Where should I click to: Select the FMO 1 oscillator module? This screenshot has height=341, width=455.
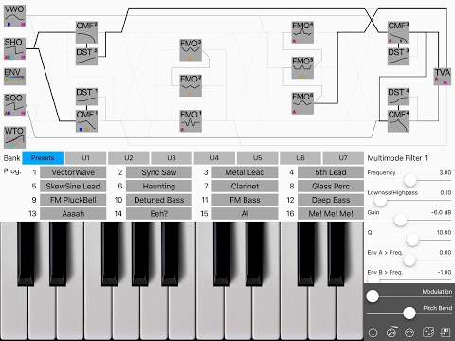coord(191,121)
